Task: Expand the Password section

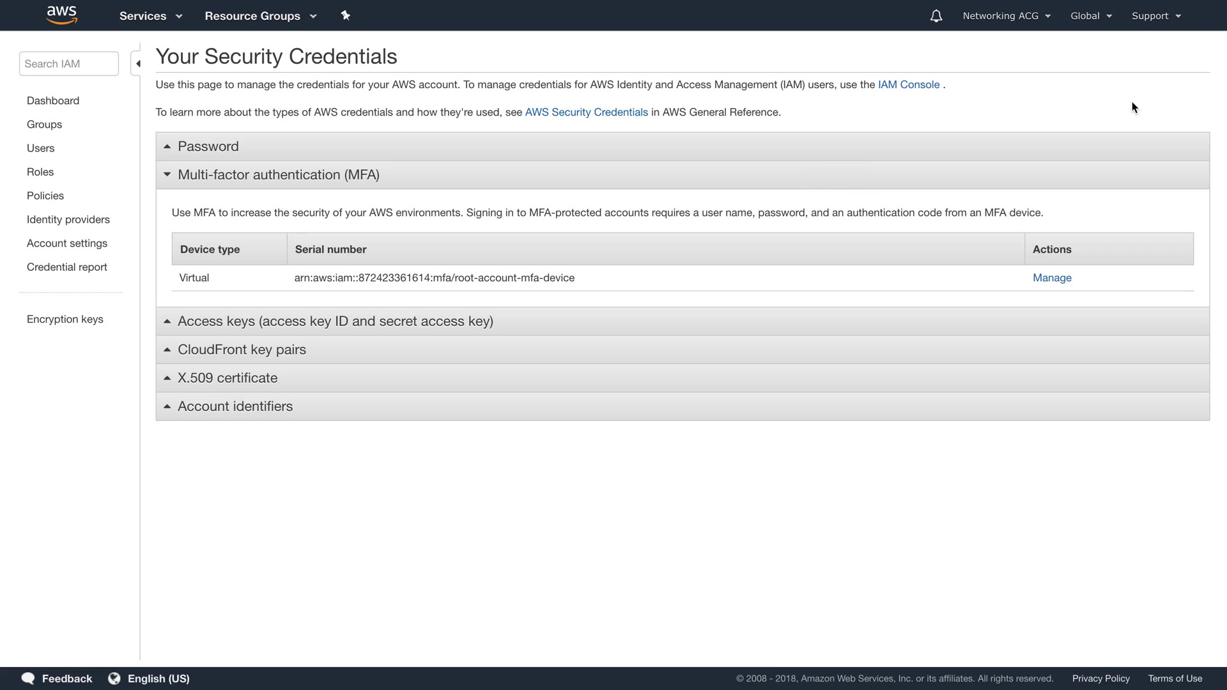Action: tap(208, 146)
